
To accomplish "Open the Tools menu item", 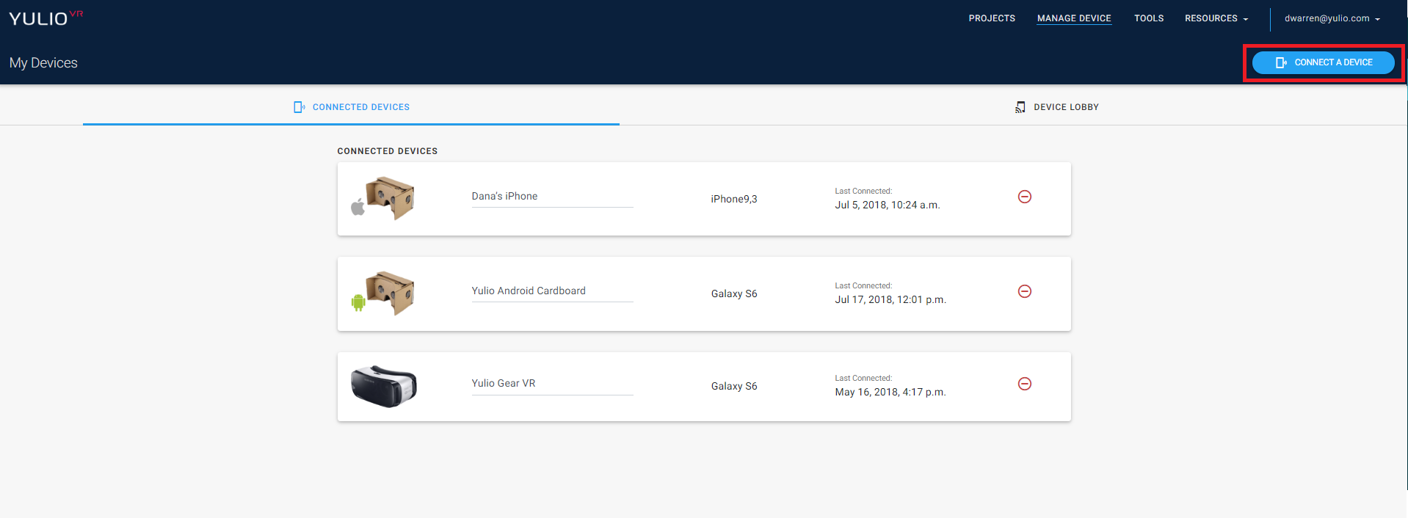I will pos(1149,18).
